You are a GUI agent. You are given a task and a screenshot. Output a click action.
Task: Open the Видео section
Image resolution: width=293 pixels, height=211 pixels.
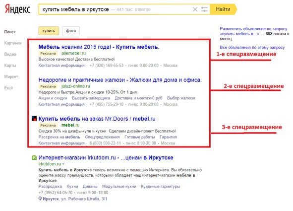tap(10, 54)
